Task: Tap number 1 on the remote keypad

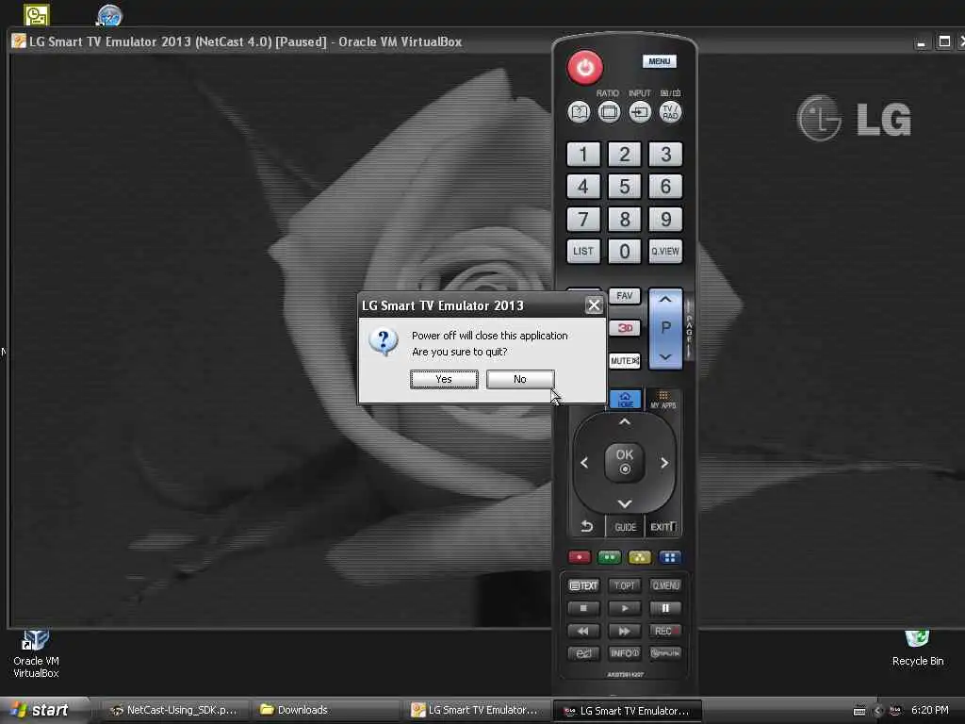Action: [582, 155]
